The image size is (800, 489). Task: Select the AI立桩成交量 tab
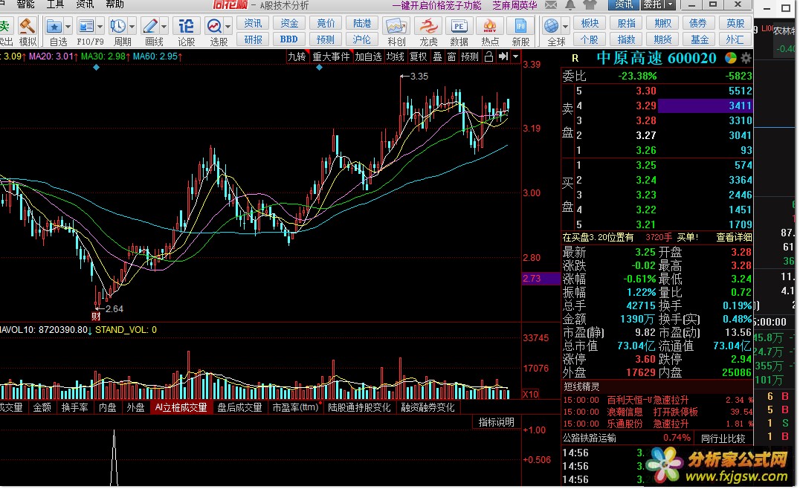181,407
